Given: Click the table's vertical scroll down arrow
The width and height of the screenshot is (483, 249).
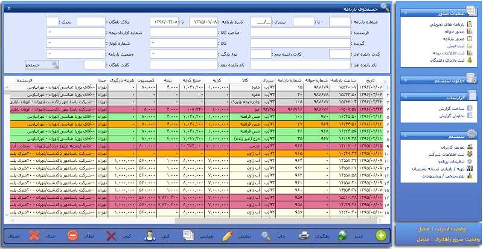Looking at the screenshot, I should pos(7,215).
